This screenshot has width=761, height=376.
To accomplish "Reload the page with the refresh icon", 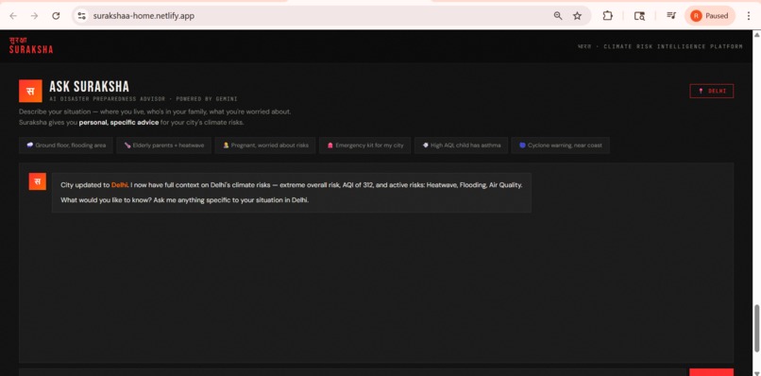I will 56,15.
